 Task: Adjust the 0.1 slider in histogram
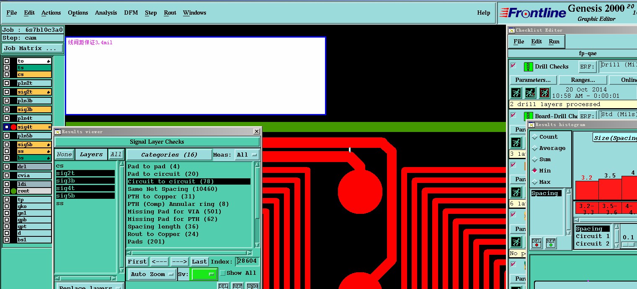pyautogui.click(x=629, y=245)
